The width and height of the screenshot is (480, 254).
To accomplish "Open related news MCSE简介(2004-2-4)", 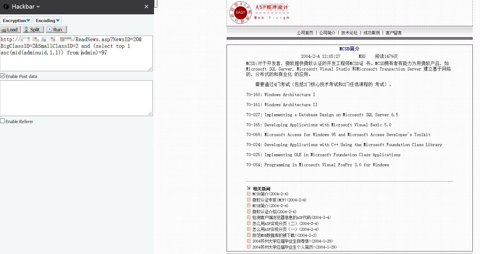I will [270, 206].
